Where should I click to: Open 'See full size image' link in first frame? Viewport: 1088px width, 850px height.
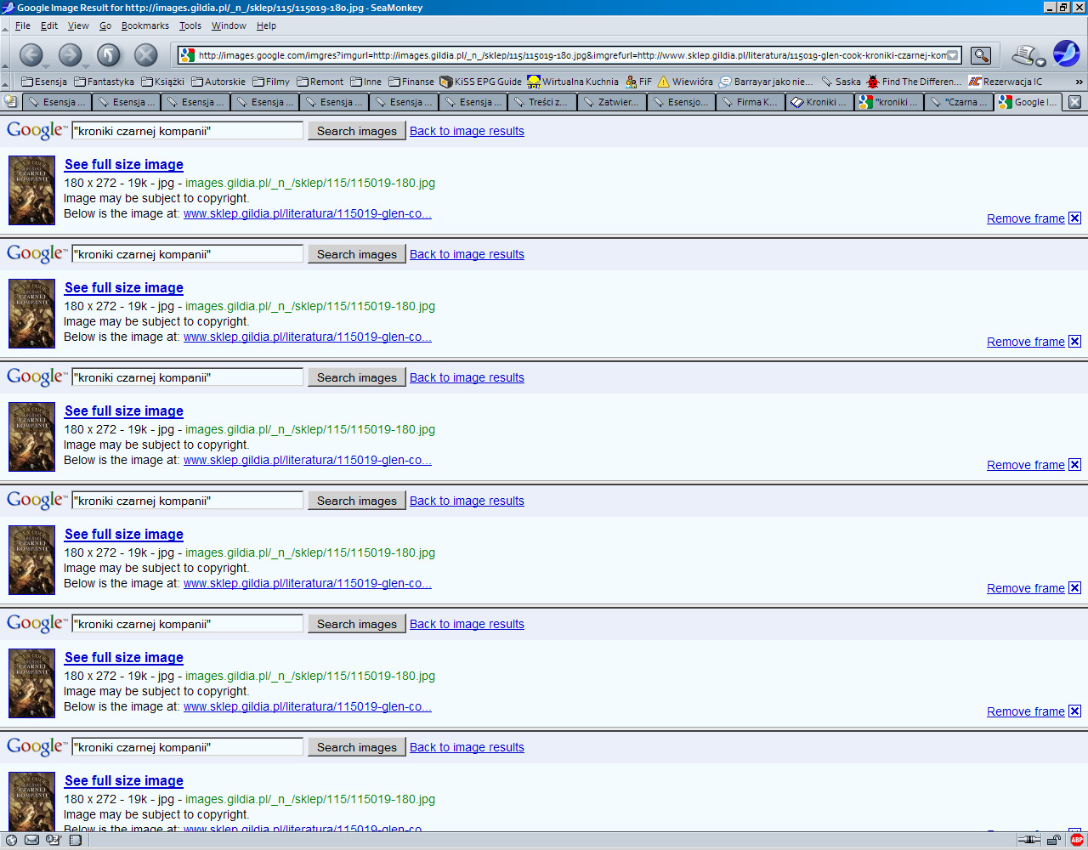pos(124,164)
